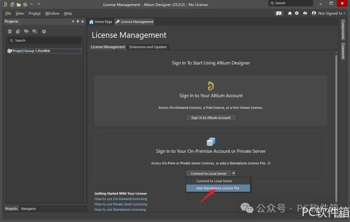Open the Help menu
The height and width of the screenshot is (222, 350).
pos(68,13)
